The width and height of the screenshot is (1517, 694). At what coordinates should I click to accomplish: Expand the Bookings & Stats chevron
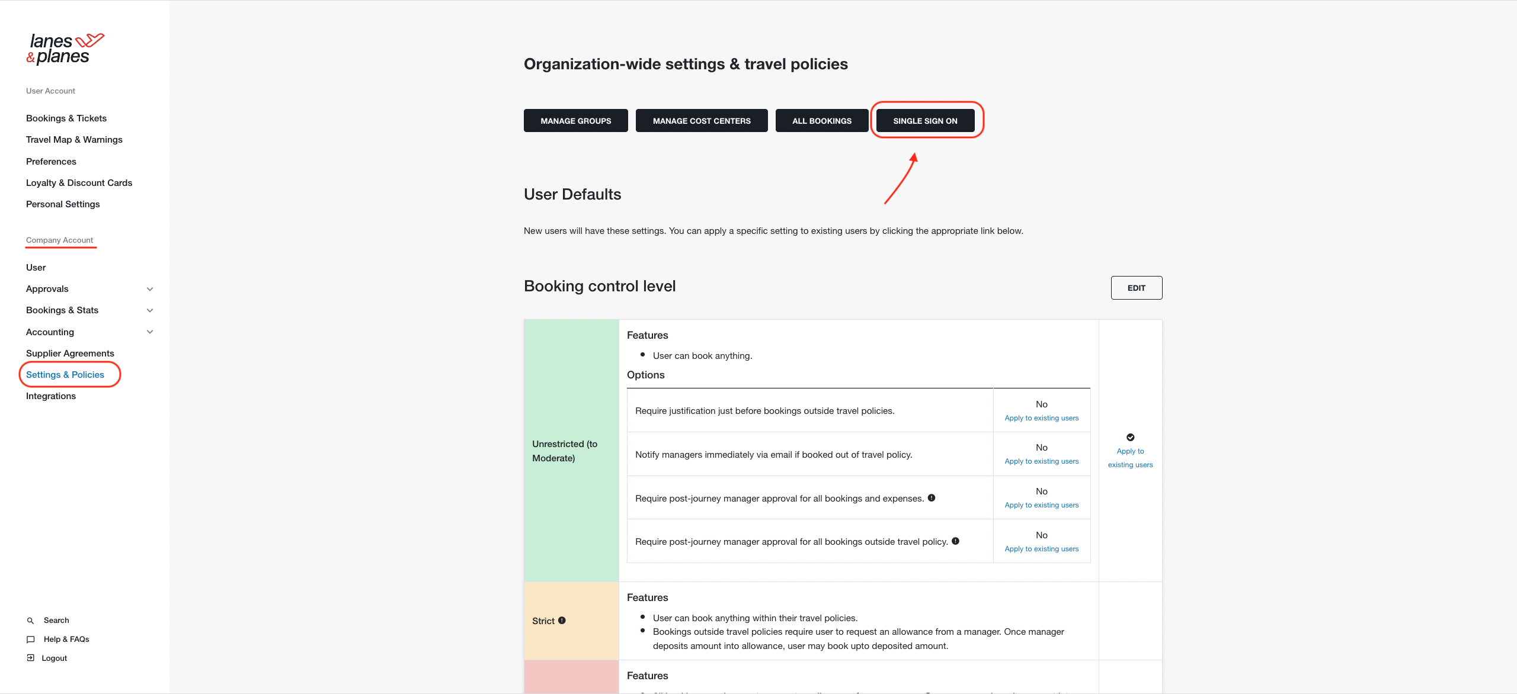point(150,310)
